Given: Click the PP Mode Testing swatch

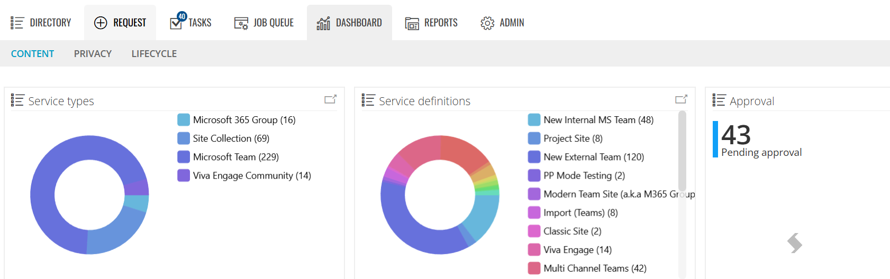Looking at the screenshot, I should pos(534,175).
